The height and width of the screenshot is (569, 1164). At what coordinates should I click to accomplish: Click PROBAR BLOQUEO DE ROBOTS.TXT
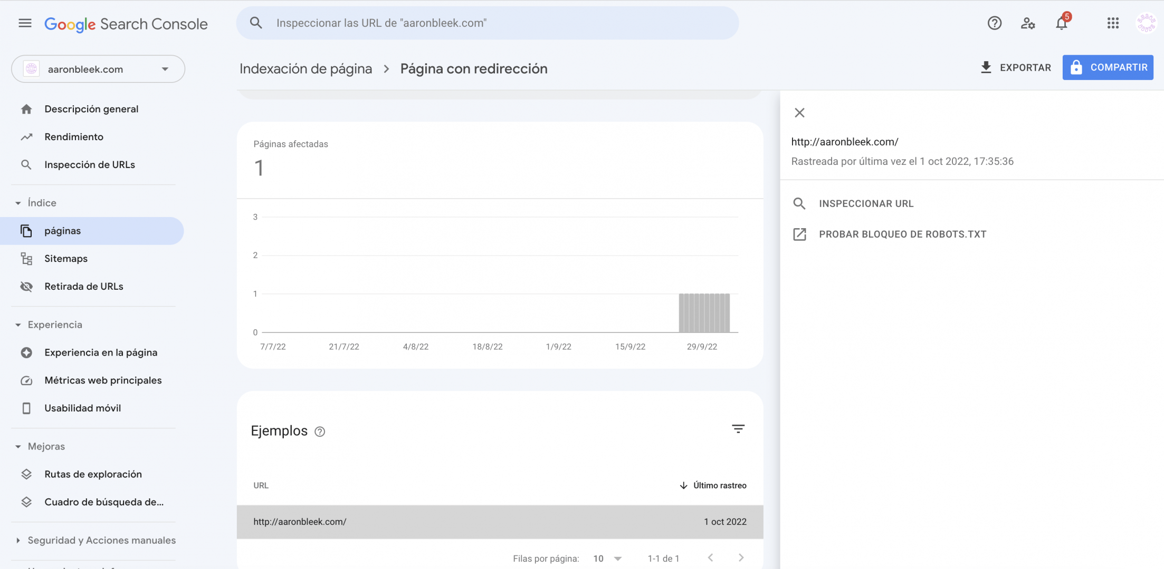902,234
